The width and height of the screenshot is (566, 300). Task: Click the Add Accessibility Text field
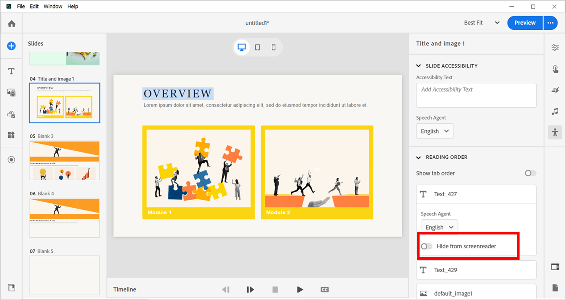click(x=476, y=95)
